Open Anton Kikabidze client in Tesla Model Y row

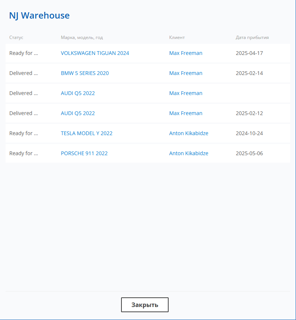(x=189, y=133)
